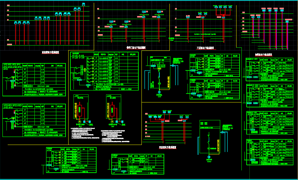This screenshot has height=180, width=298.
Task: Click the title under the second riser diagram
Action: coord(136,48)
